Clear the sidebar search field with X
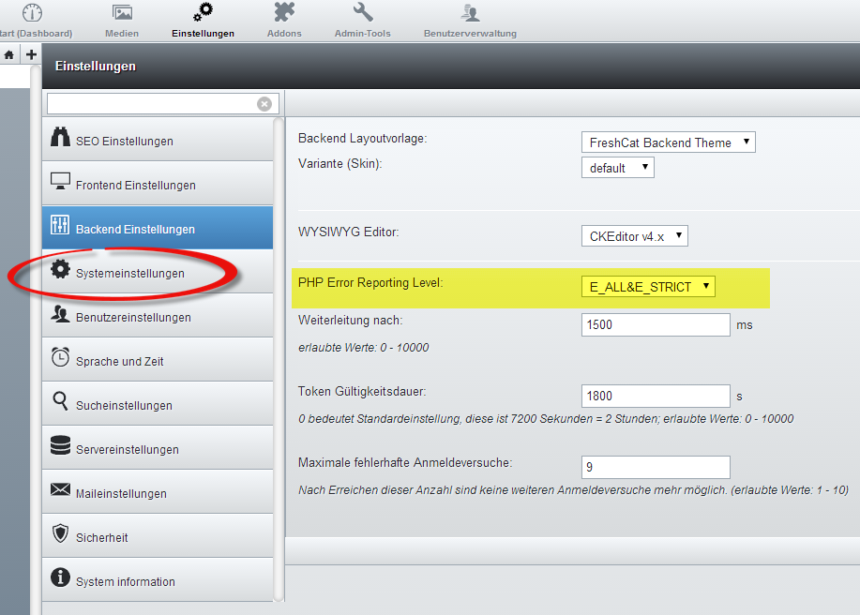Screen dimensions: 860x615 pos(264,104)
